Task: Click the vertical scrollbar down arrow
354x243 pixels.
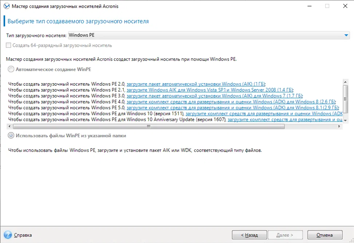Action: pyautogui.click(x=345, y=120)
